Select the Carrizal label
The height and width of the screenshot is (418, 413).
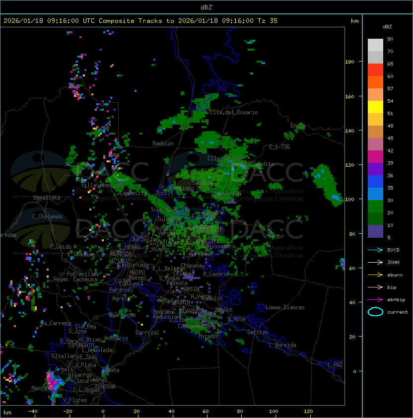coord(147,333)
